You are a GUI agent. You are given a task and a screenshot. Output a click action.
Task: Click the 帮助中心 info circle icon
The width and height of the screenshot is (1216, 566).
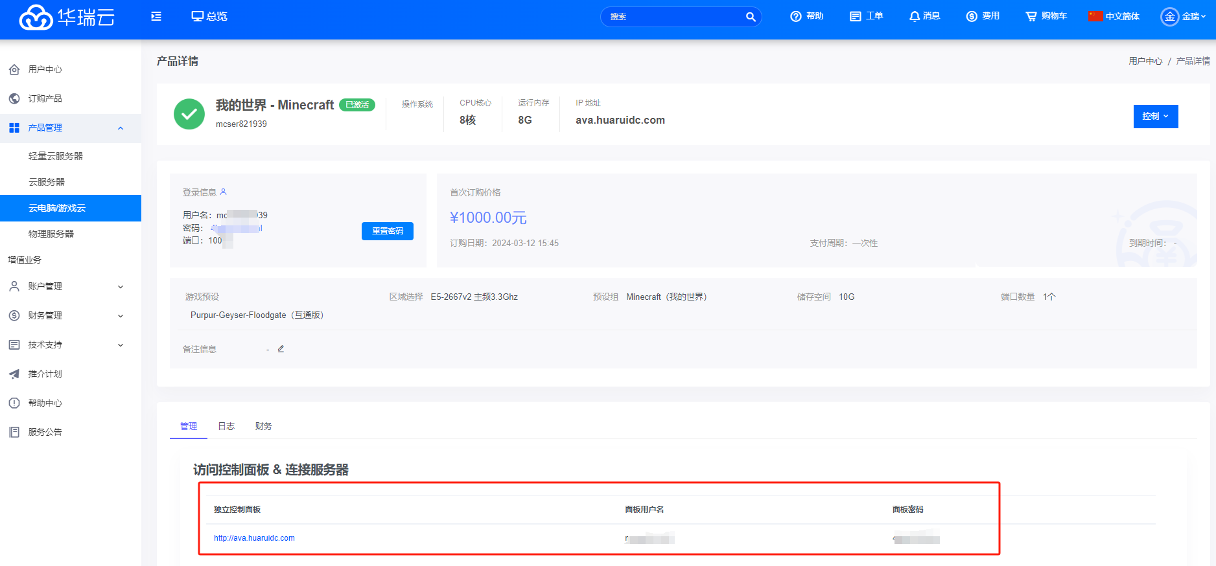click(x=14, y=403)
